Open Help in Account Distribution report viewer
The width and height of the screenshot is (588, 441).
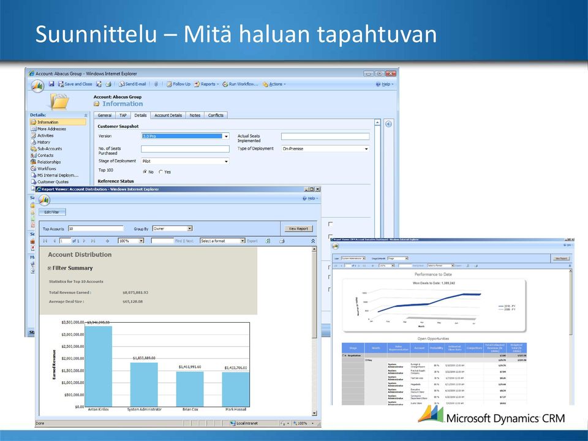(x=310, y=198)
